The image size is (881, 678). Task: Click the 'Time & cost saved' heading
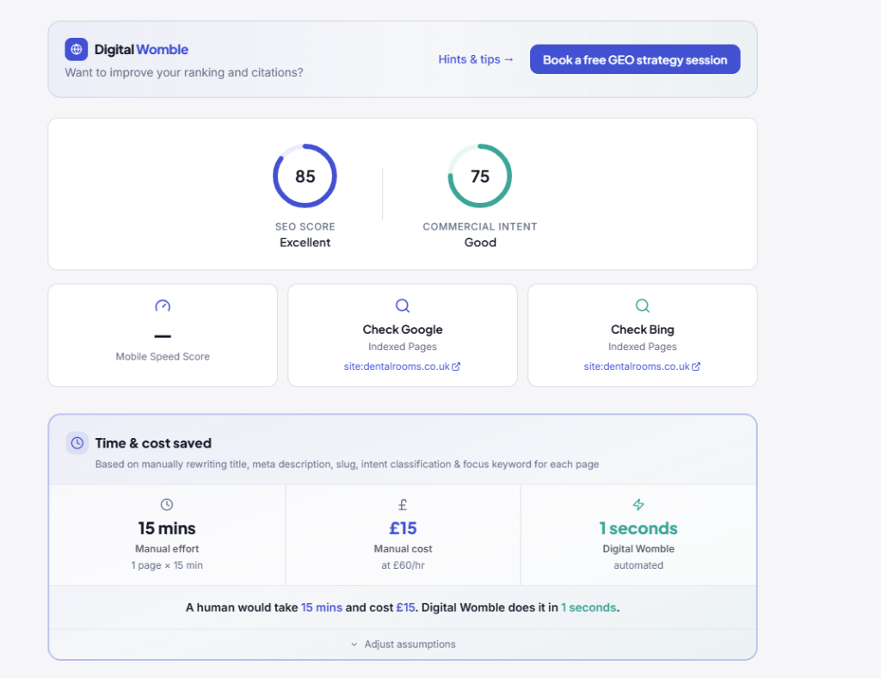153,443
